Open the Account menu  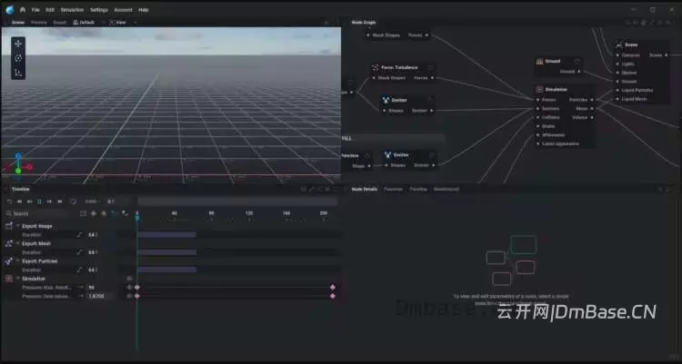123,10
